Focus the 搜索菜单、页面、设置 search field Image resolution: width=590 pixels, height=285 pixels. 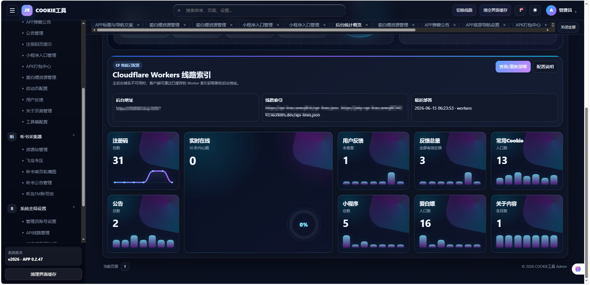point(259,10)
